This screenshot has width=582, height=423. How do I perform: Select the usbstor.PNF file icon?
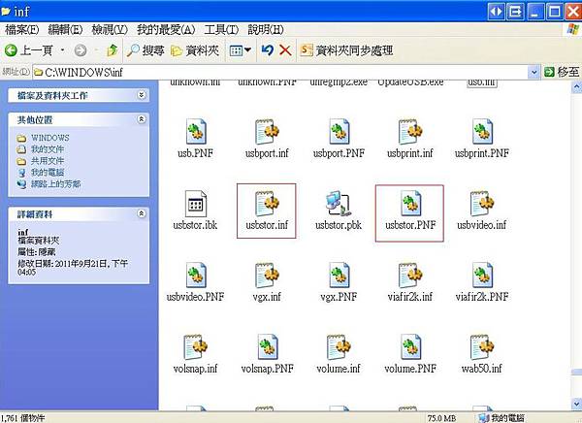coord(410,204)
